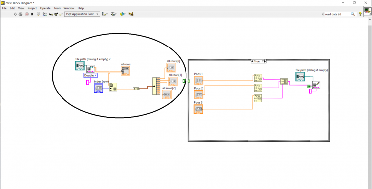
Task: Open the View menu
Action: 21,8
